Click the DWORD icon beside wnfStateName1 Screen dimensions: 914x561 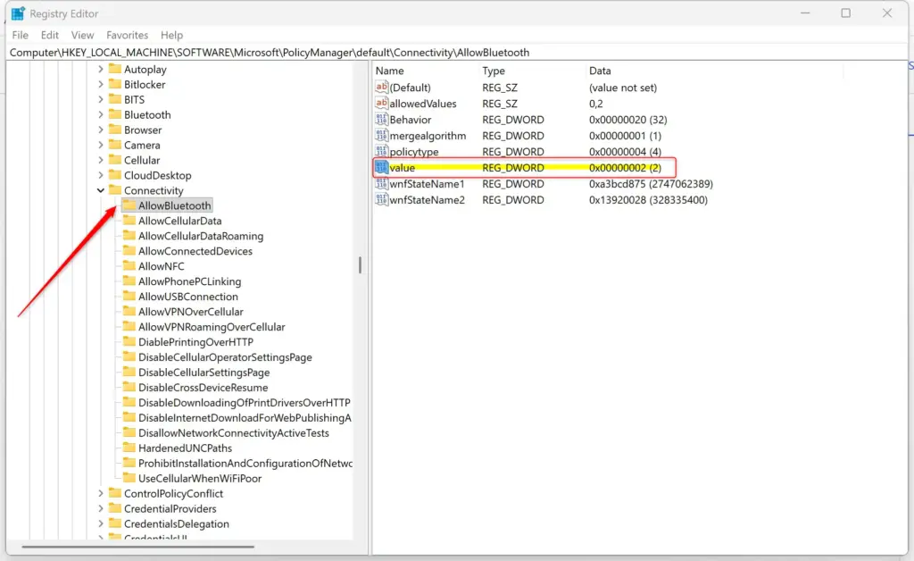click(381, 183)
